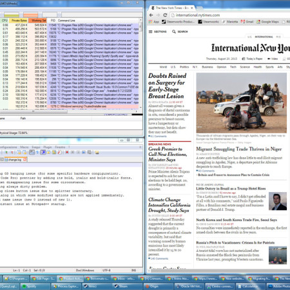Click the Crimea beach photo thumbnail
The width and height of the screenshot is (290, 290).
[x=278, y=255]
